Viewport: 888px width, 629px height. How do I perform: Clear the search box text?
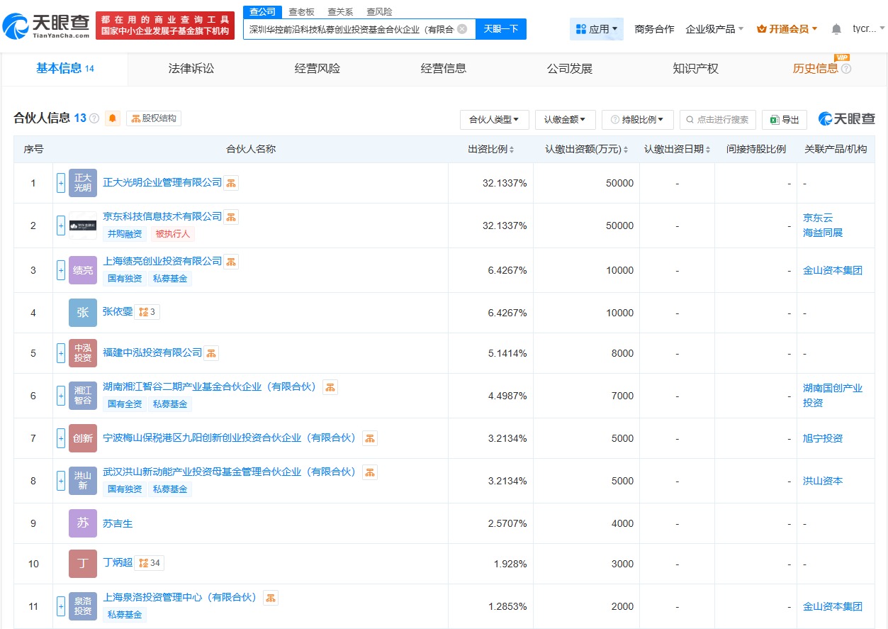462,29
